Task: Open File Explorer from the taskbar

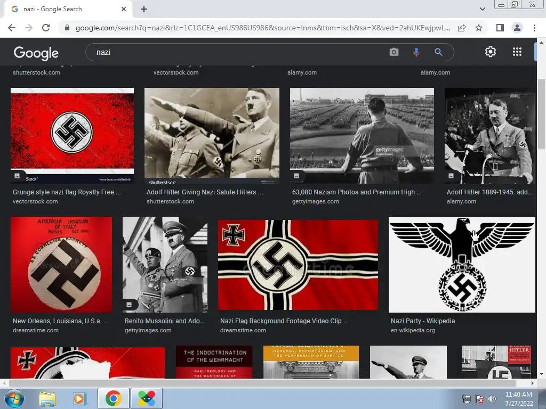Action: click(47, 398)
